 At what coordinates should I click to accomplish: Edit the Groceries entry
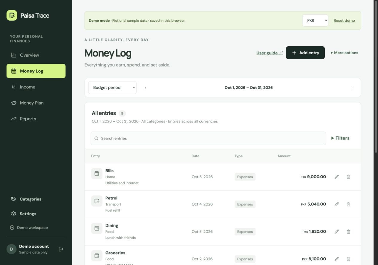point(337,259)
